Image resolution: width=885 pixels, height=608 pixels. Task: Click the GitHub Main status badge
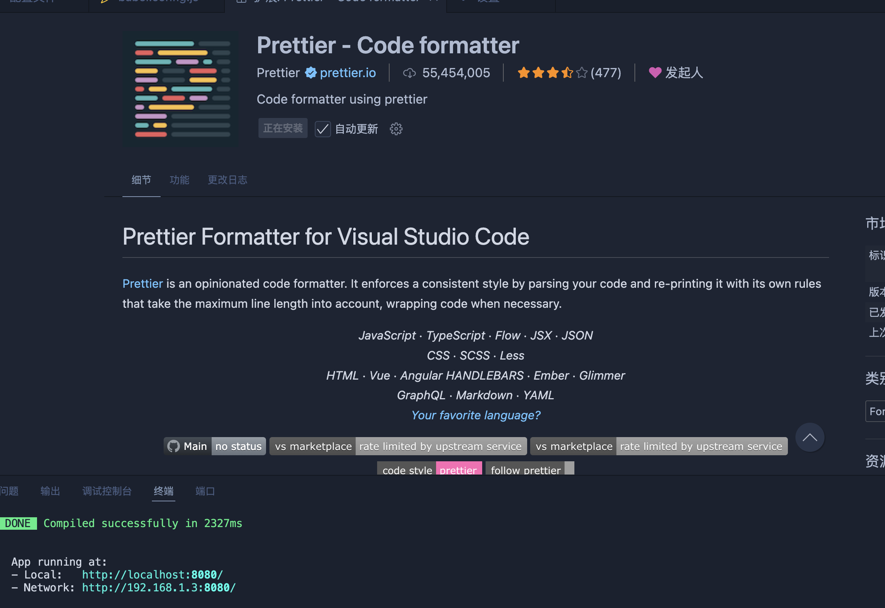pyautogui.click(x=214, y=446)
